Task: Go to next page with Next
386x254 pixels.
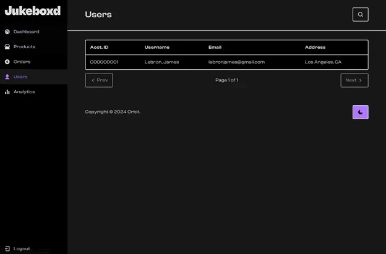Action: pyautogui.click(x=354, y=80)
